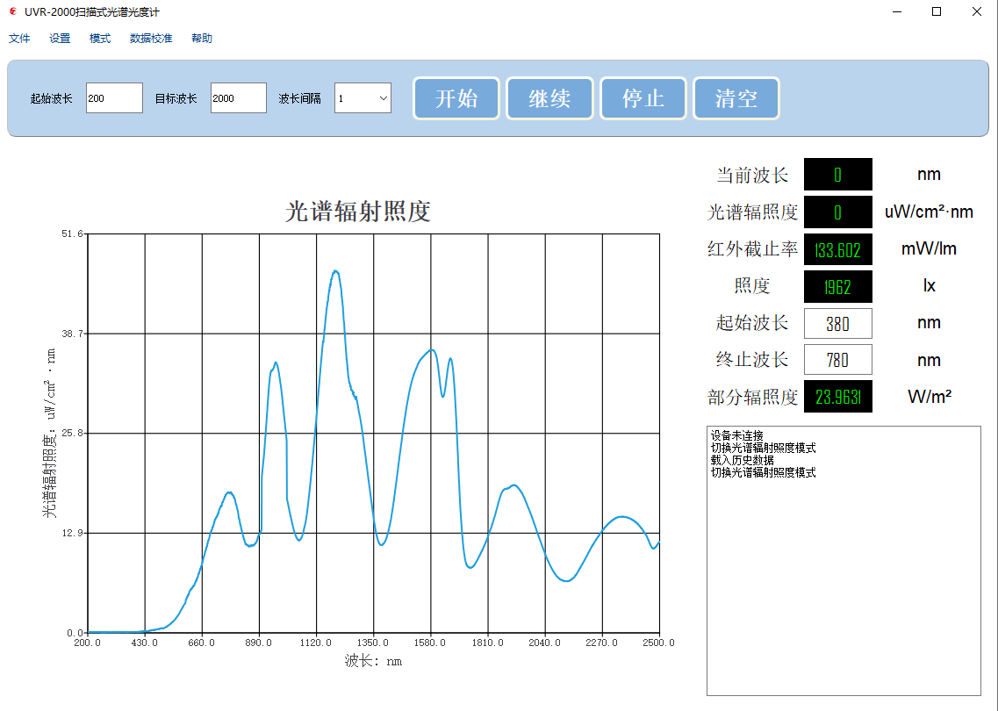Viewport: 998px width, 711px height.
Task: Maximize the UVR-2000 window
Action: point(937,11)
